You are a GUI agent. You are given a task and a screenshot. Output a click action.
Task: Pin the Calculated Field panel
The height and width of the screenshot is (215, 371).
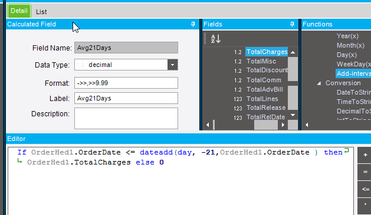click(x=193, y=24)
